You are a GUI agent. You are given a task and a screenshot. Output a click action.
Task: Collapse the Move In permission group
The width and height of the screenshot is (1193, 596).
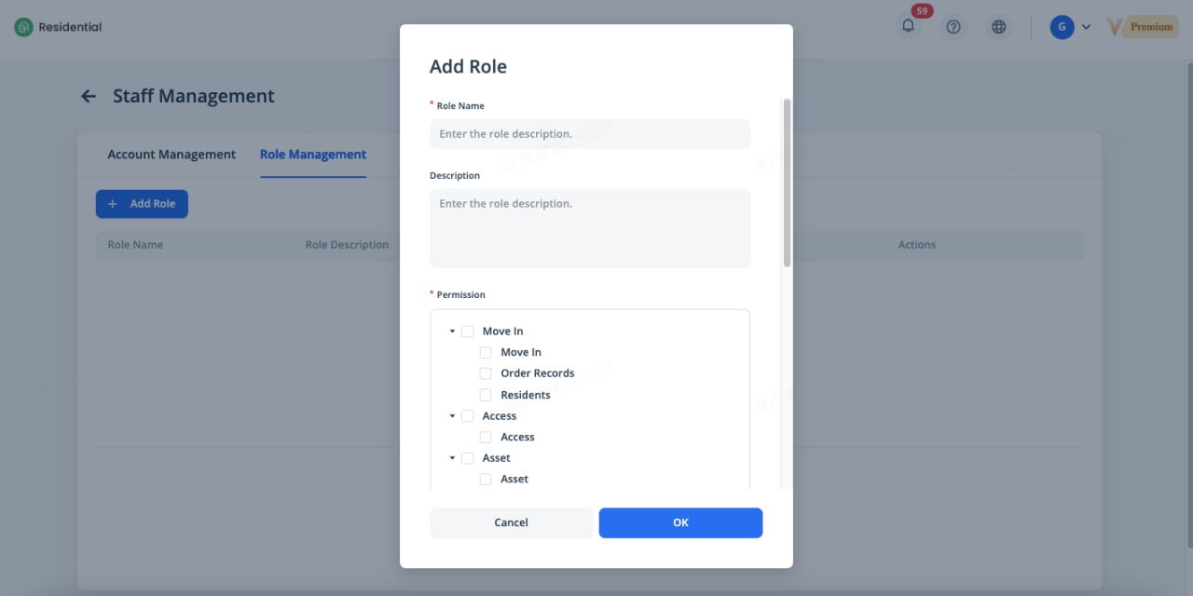point(452,332)
